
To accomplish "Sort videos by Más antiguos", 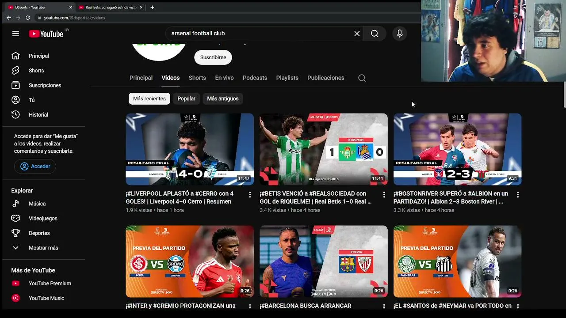I will coord(223,98).
